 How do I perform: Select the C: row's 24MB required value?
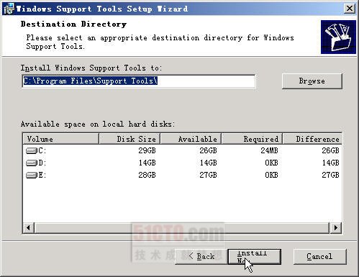coord(269,150)
